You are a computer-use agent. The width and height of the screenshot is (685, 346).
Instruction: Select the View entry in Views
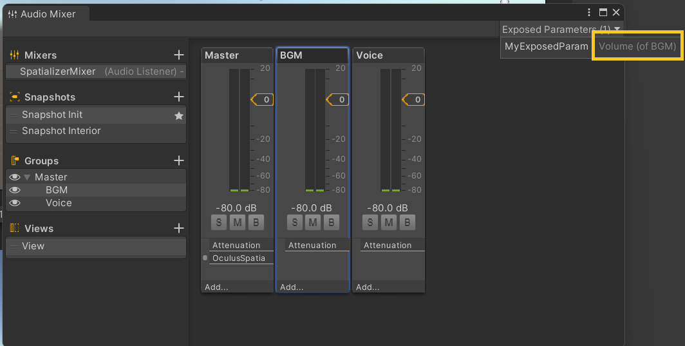(x=96, y=246)
